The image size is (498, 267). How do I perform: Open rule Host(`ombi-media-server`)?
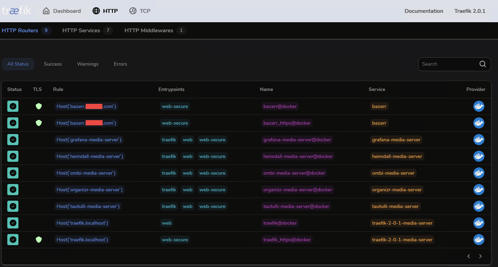pos(86,173)
